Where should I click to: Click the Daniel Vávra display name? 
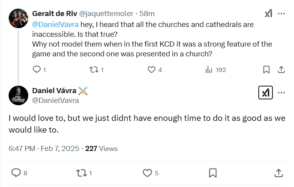54,91
